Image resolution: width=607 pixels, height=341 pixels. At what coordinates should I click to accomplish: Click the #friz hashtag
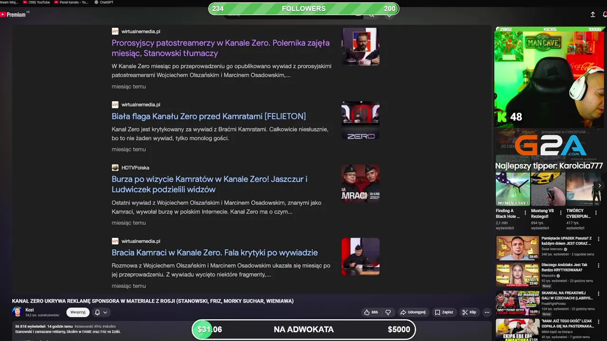98,326
